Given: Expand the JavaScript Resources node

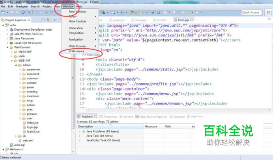Looking at the screenshot, I should (7, 43).
